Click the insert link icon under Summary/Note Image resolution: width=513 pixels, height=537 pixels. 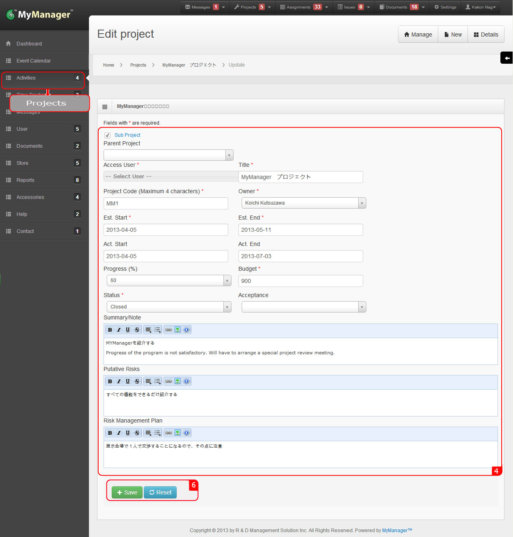tap(169, 330)
